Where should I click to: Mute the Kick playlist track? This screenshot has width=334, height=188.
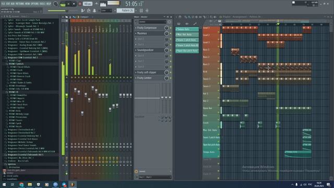coord(218,76)
